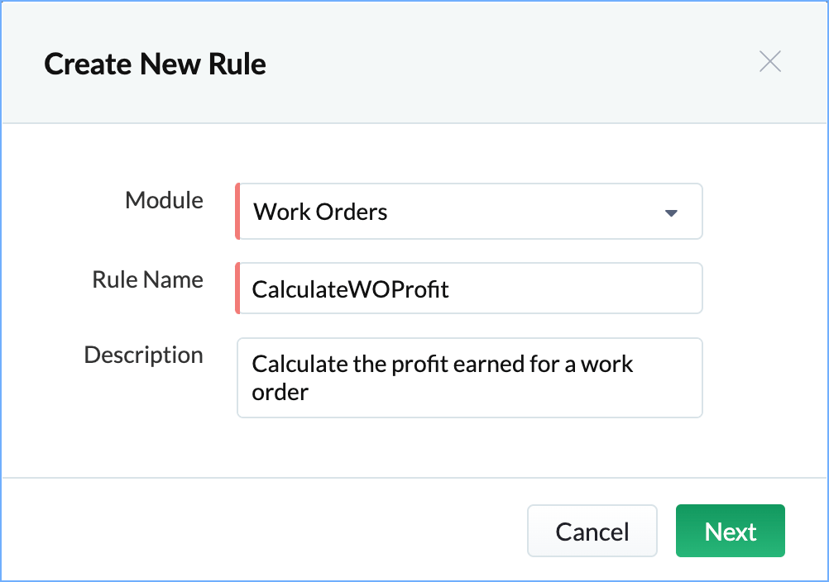Proceed with the green Next button
This screenshot has width=829, height=582.
coord(730,532)
